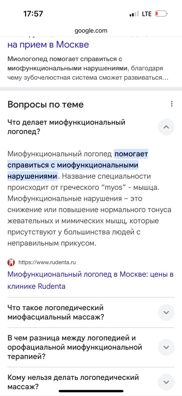Click the Rudenta tooth favicon icon
Screen dimensions: 182x396
coord(11,262)
